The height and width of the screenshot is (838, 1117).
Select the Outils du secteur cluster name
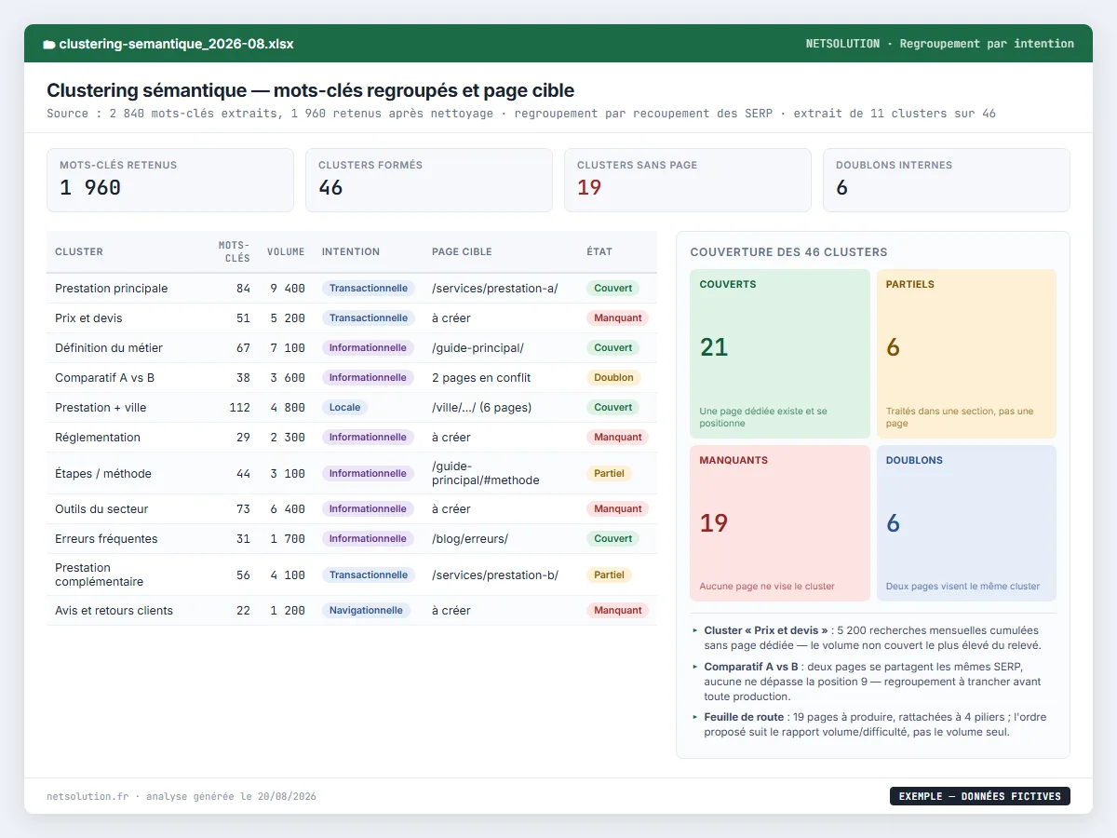pos(101,509)
